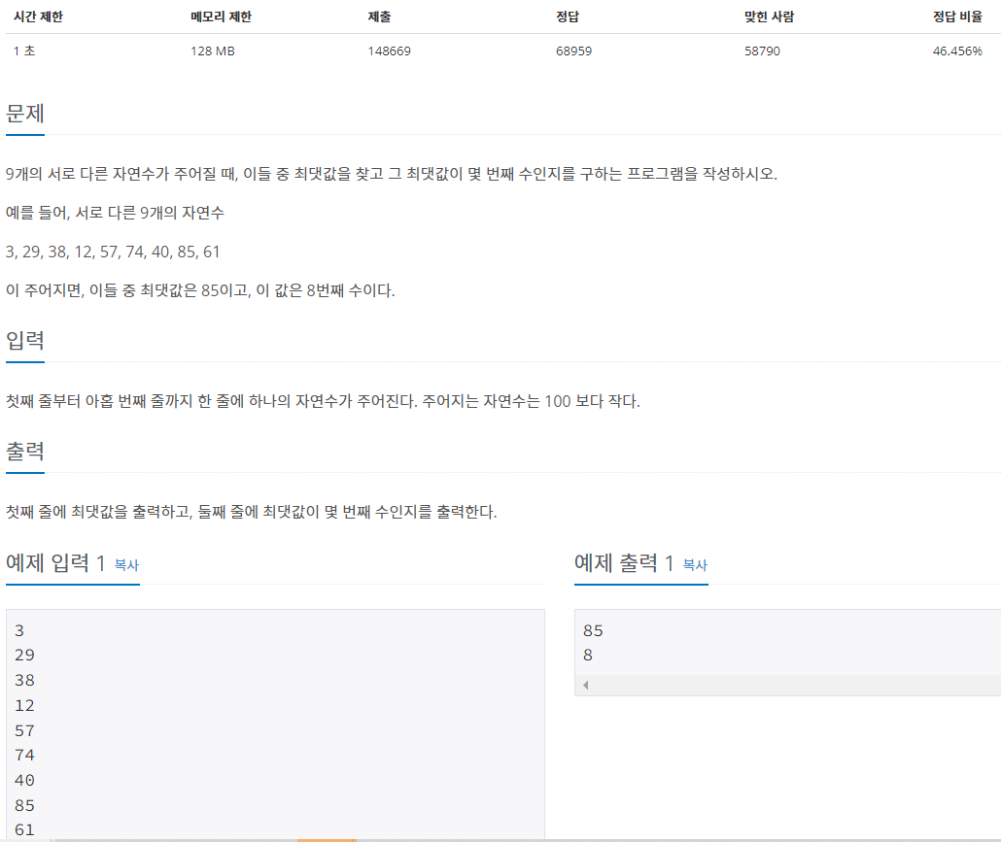Click the 예제 출력 1 heading
The image size is (1001, 842).
click(624, 562)
